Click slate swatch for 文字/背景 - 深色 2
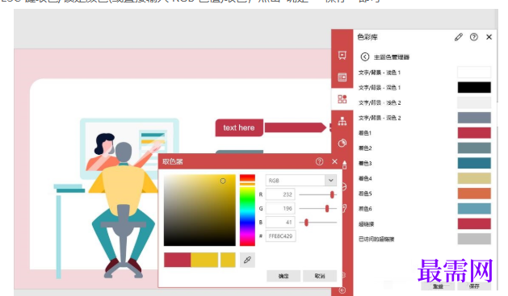The width and height of the screenshot is (508, 296). 474,118
